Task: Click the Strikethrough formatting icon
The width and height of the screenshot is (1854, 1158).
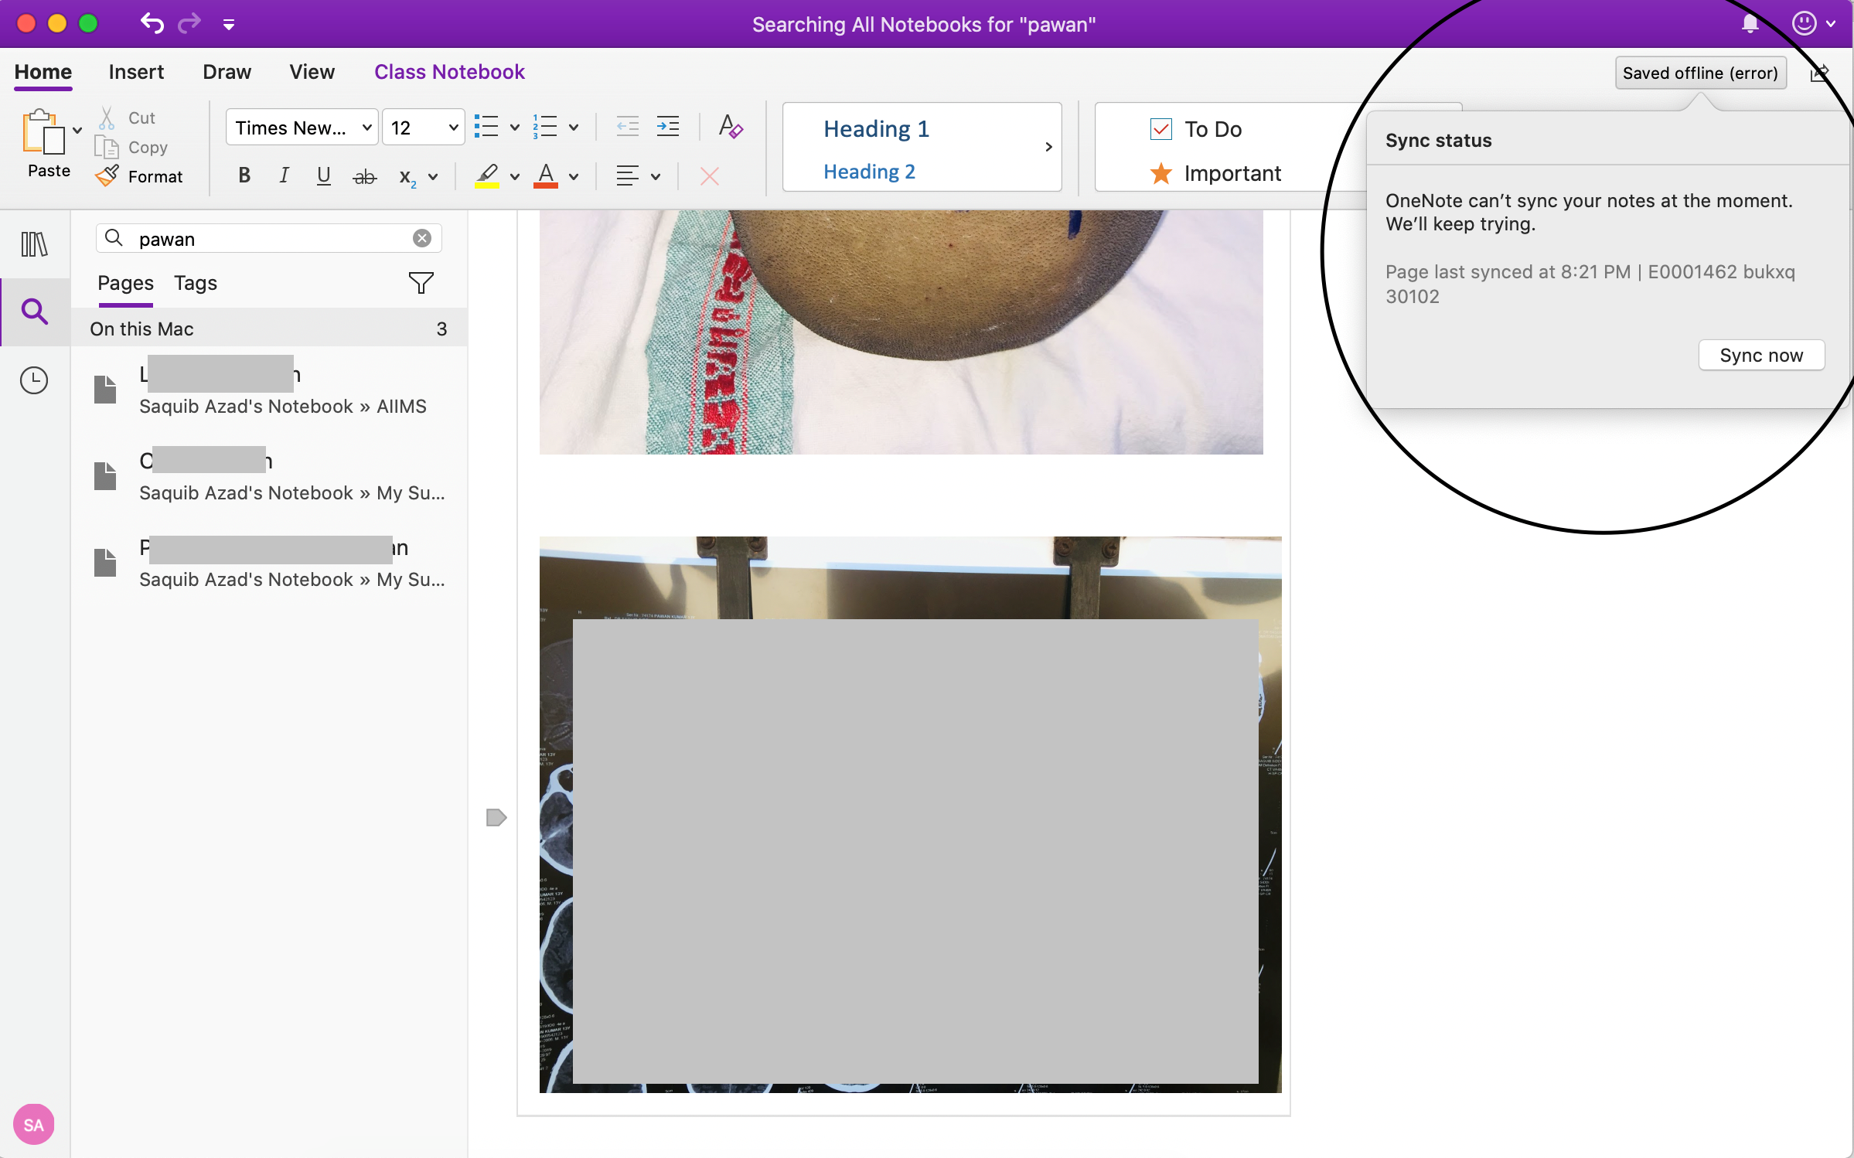Action: pos(363,175)
